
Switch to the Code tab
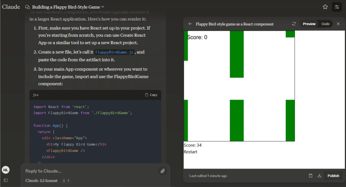pyautogui.click(x=325, y=24)
